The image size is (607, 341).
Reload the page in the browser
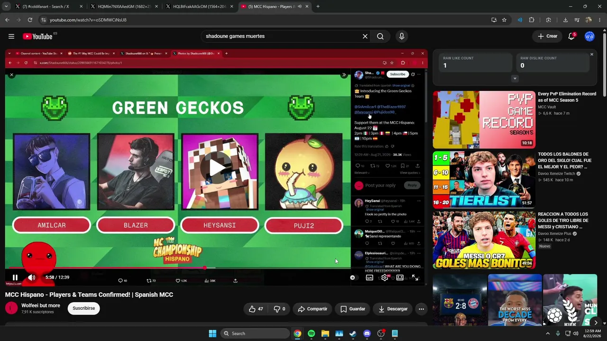(30, 20)
